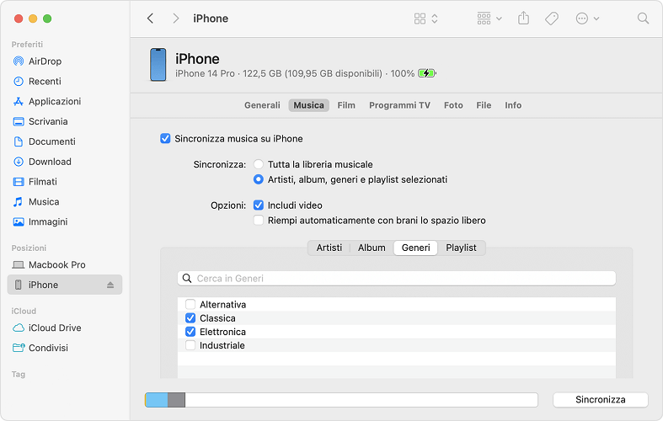Image resolution: width=663 pixels, height=421 pixels.
Task: Click the Share icon in toolbar
Action: [523, 19]
